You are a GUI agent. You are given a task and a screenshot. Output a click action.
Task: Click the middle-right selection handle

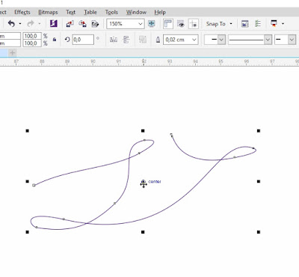tap(259, 181)
